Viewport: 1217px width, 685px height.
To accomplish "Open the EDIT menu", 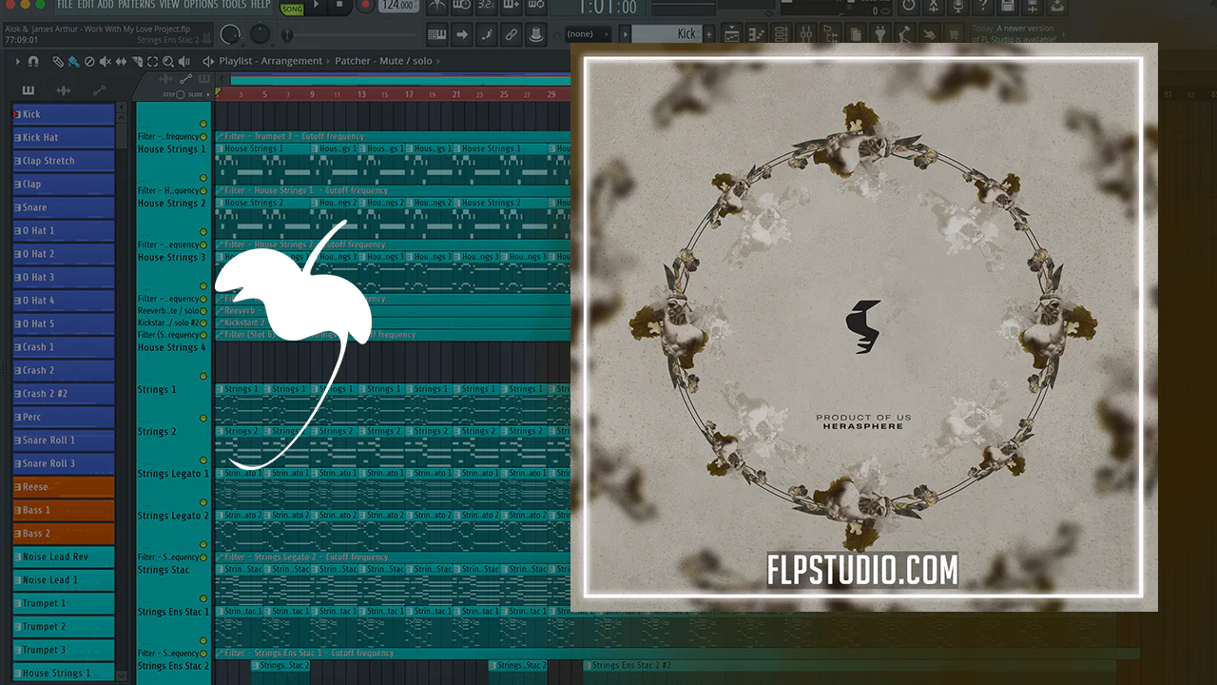I will tap(86, 6).
